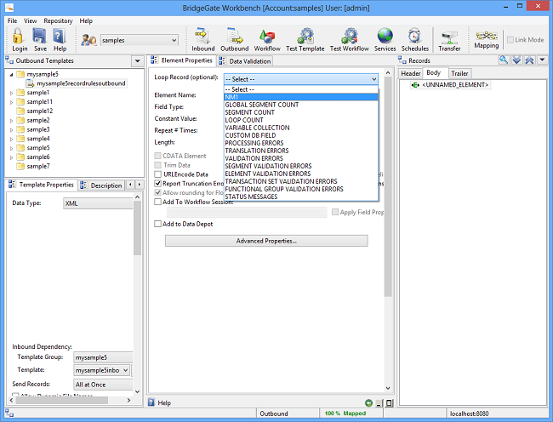The height and width of the screenshot is (422, 553).
Task: Click the Advanced Properties button
Action: point(266,241)
